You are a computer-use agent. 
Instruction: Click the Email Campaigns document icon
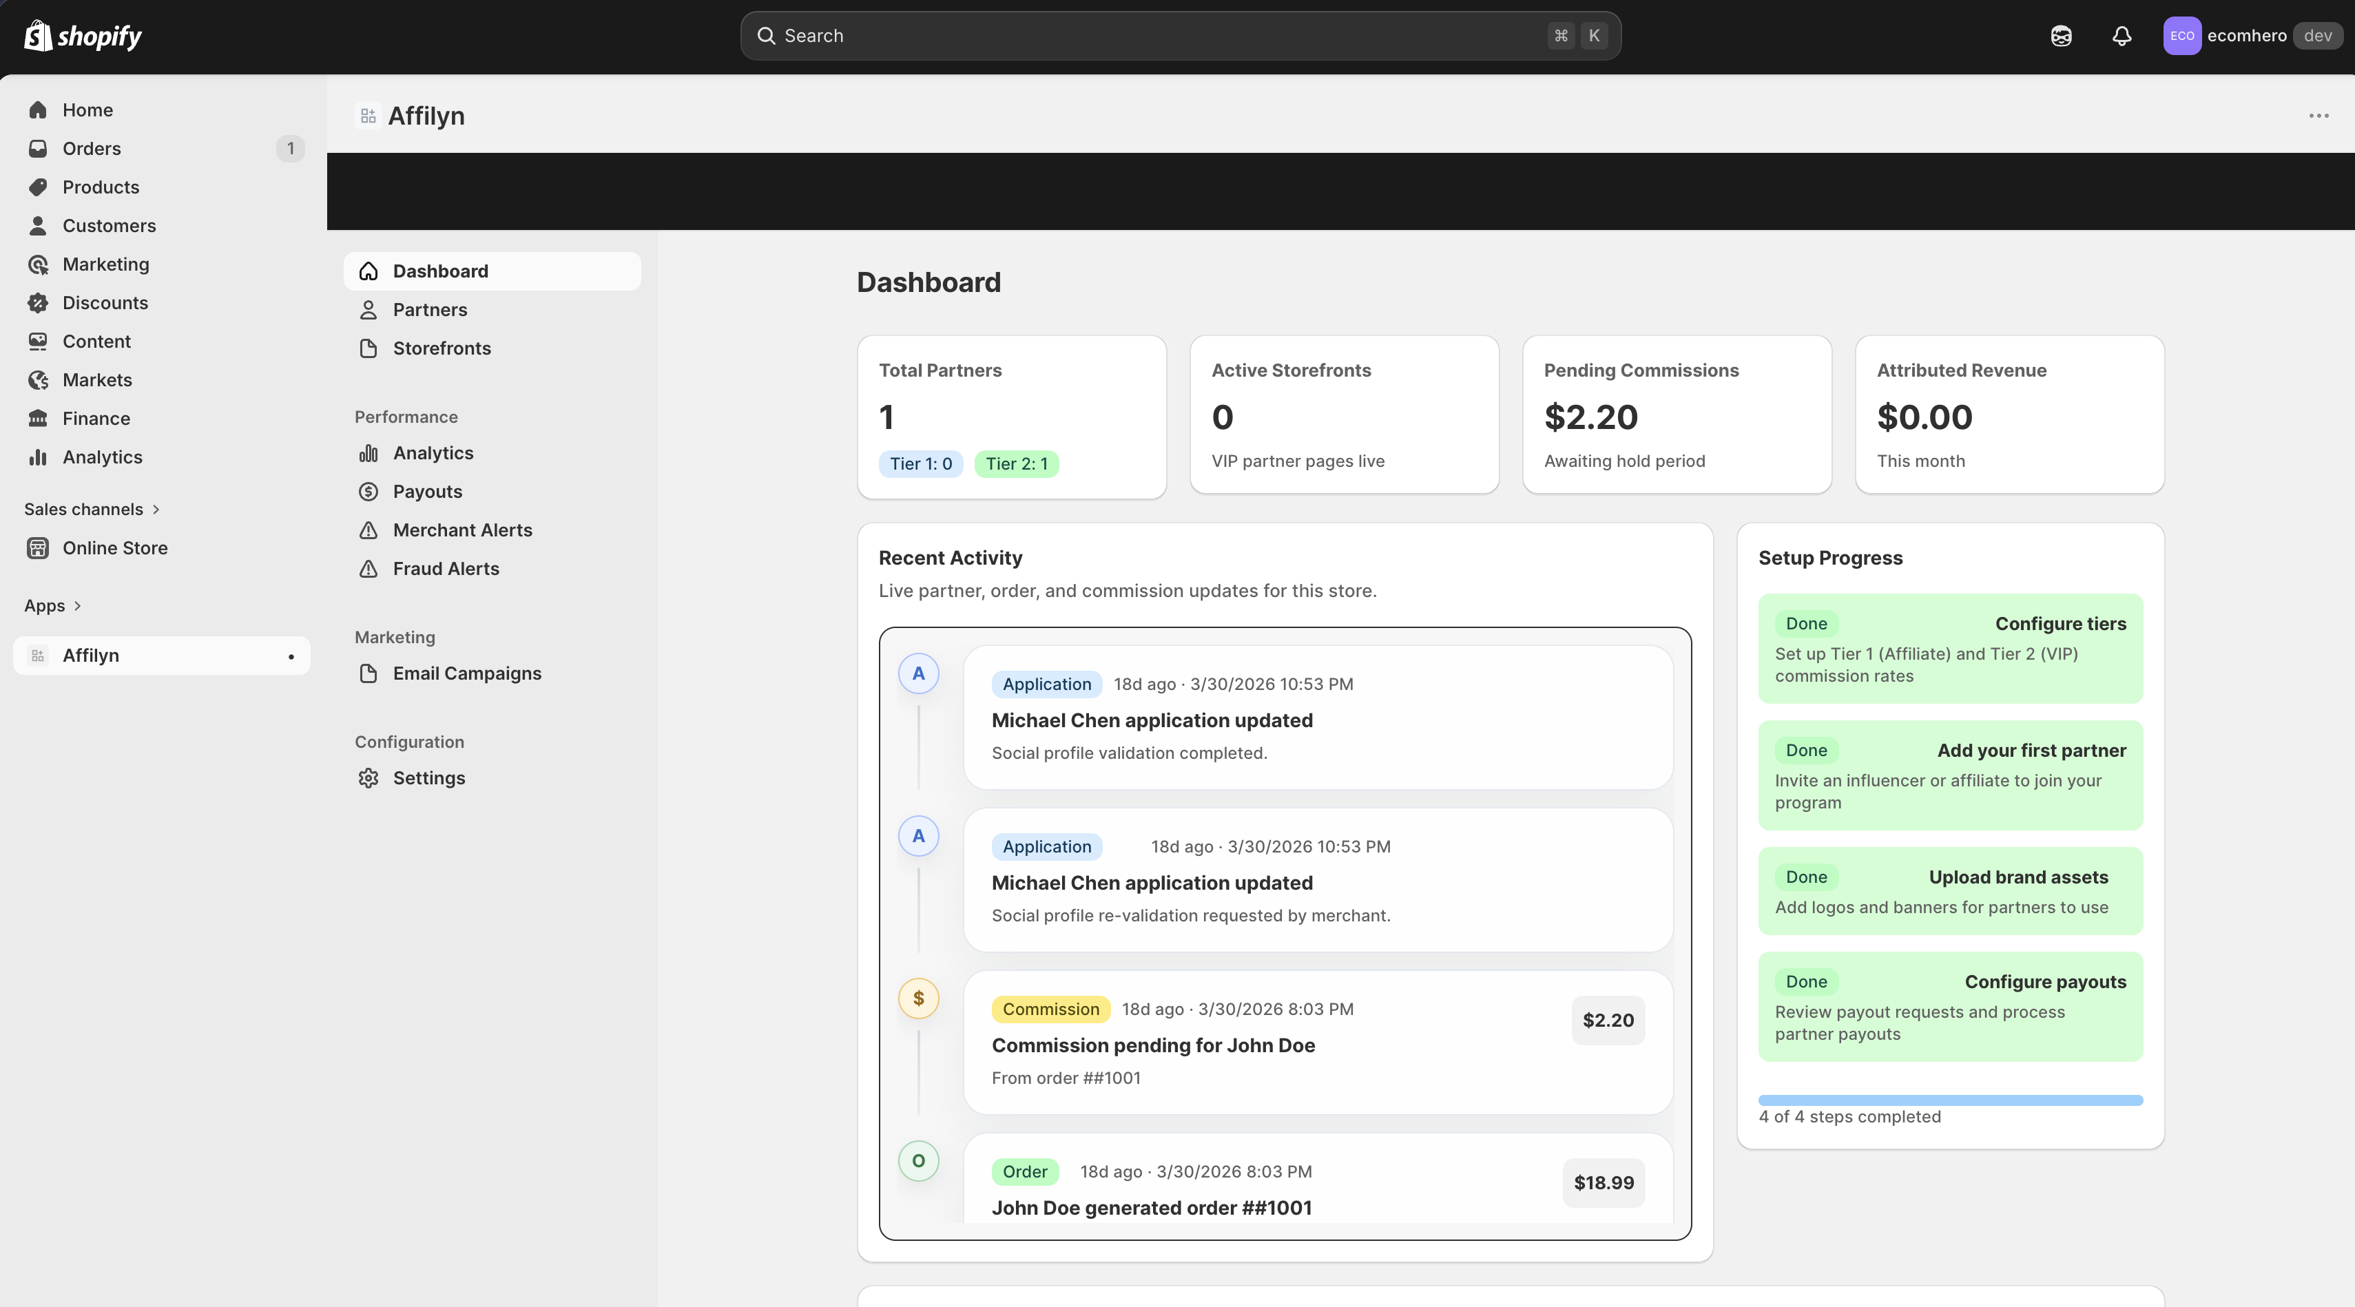pos(369,673)
